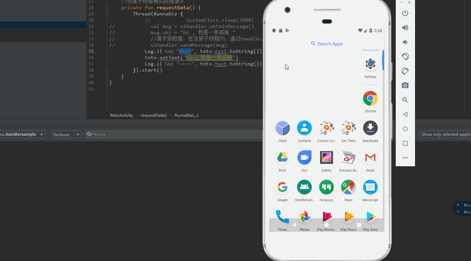This screenshot has height=261, width=471.
Task: Zoom into the emulator screen
Action: (405, 100)
